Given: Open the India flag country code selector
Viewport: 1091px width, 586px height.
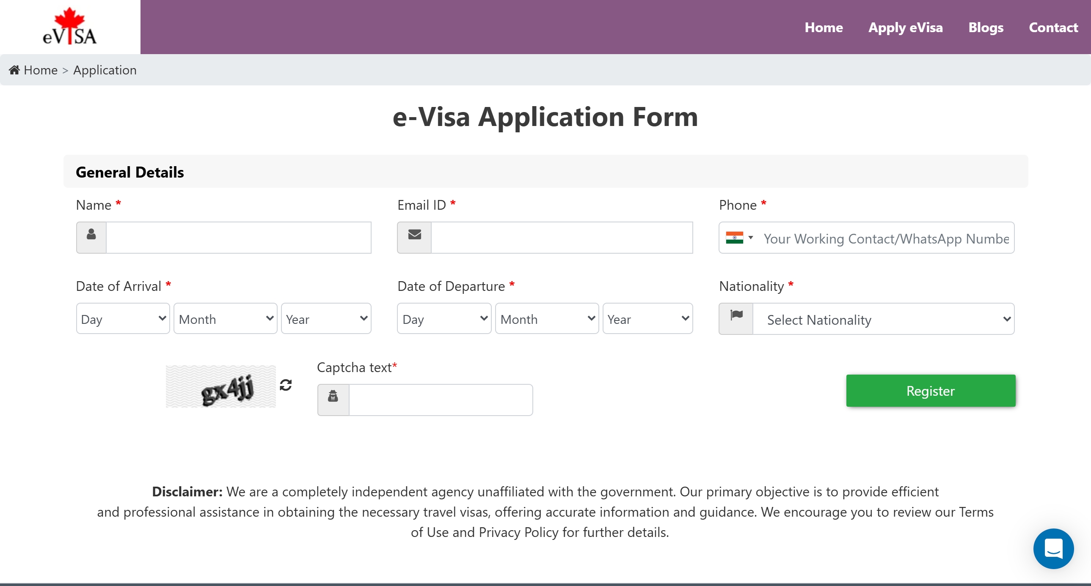Looking at the screenshot, I should (739, 237).
